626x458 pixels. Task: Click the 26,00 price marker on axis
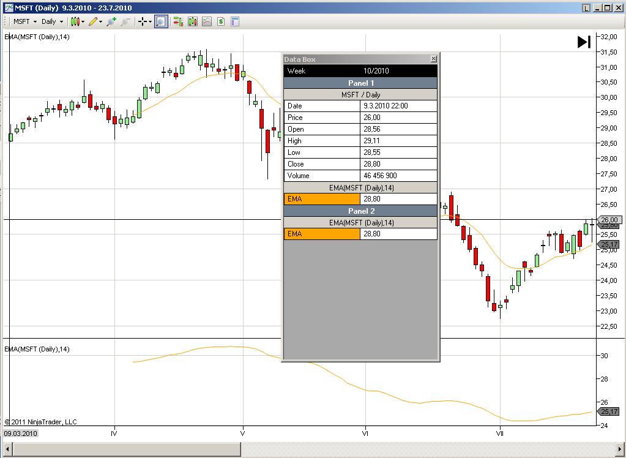point(609,220)
